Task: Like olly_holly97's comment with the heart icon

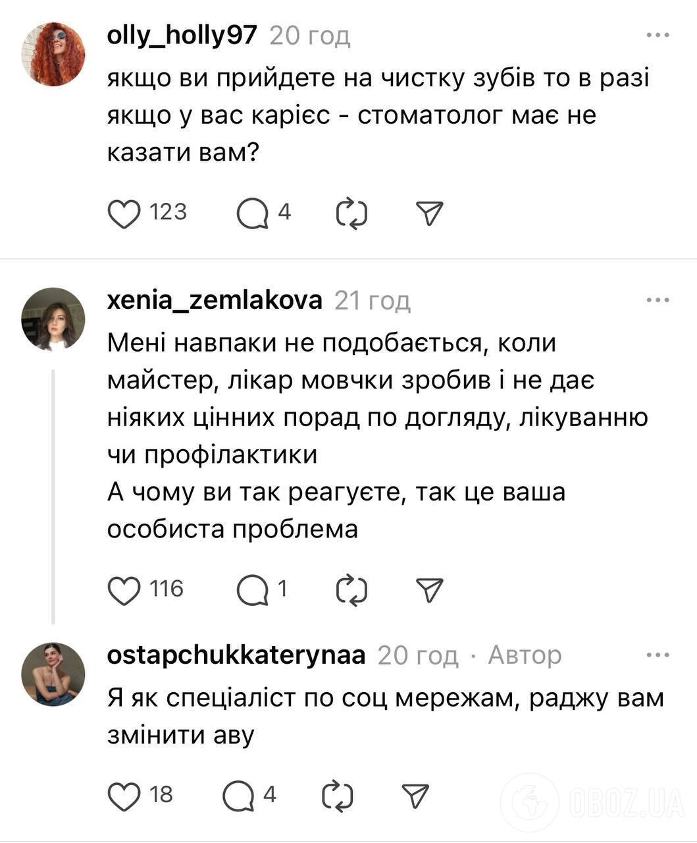Action: 125,212
